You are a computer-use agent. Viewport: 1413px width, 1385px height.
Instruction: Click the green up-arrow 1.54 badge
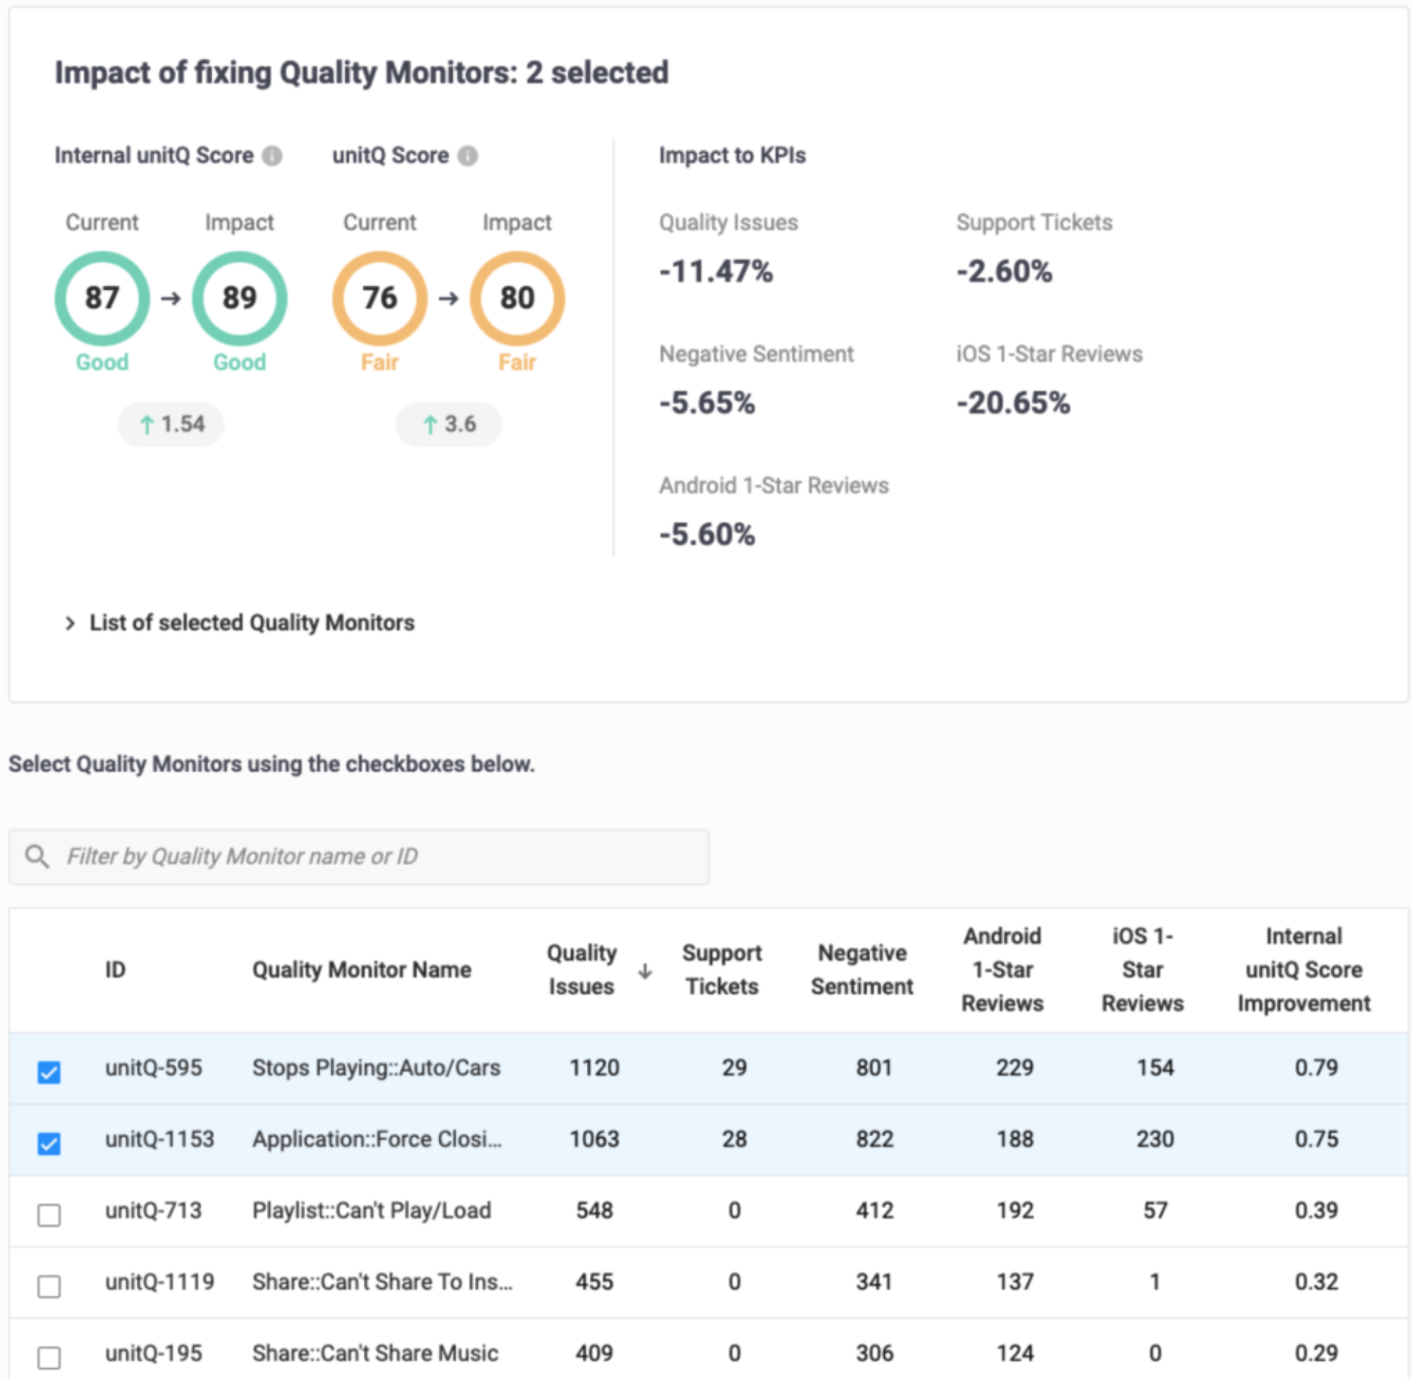171,424
